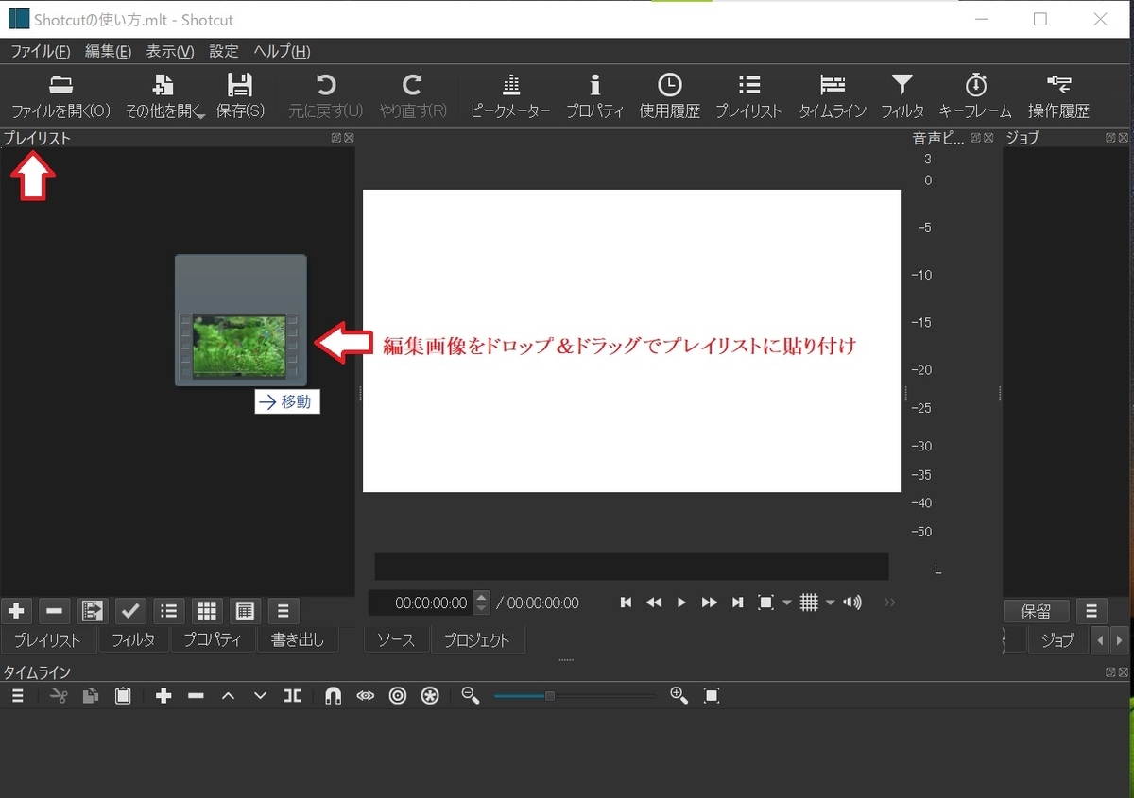Switch to the プレイリスト bottom tab
Viewport: 1134px width, 798px height.
48,639
